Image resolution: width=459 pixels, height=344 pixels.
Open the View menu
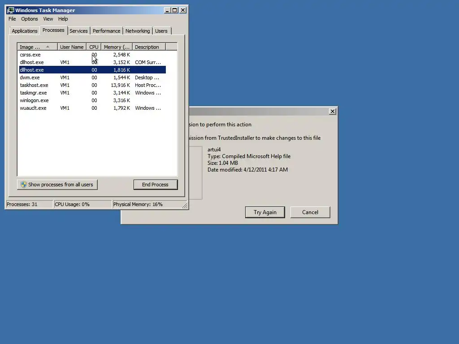(x=48, y=19)
